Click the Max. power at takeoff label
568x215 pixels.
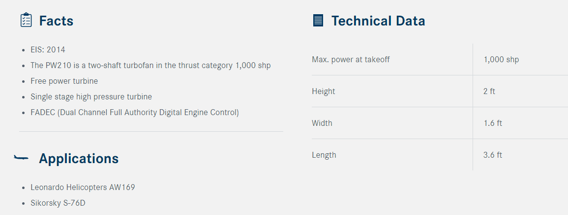point(351,60)
